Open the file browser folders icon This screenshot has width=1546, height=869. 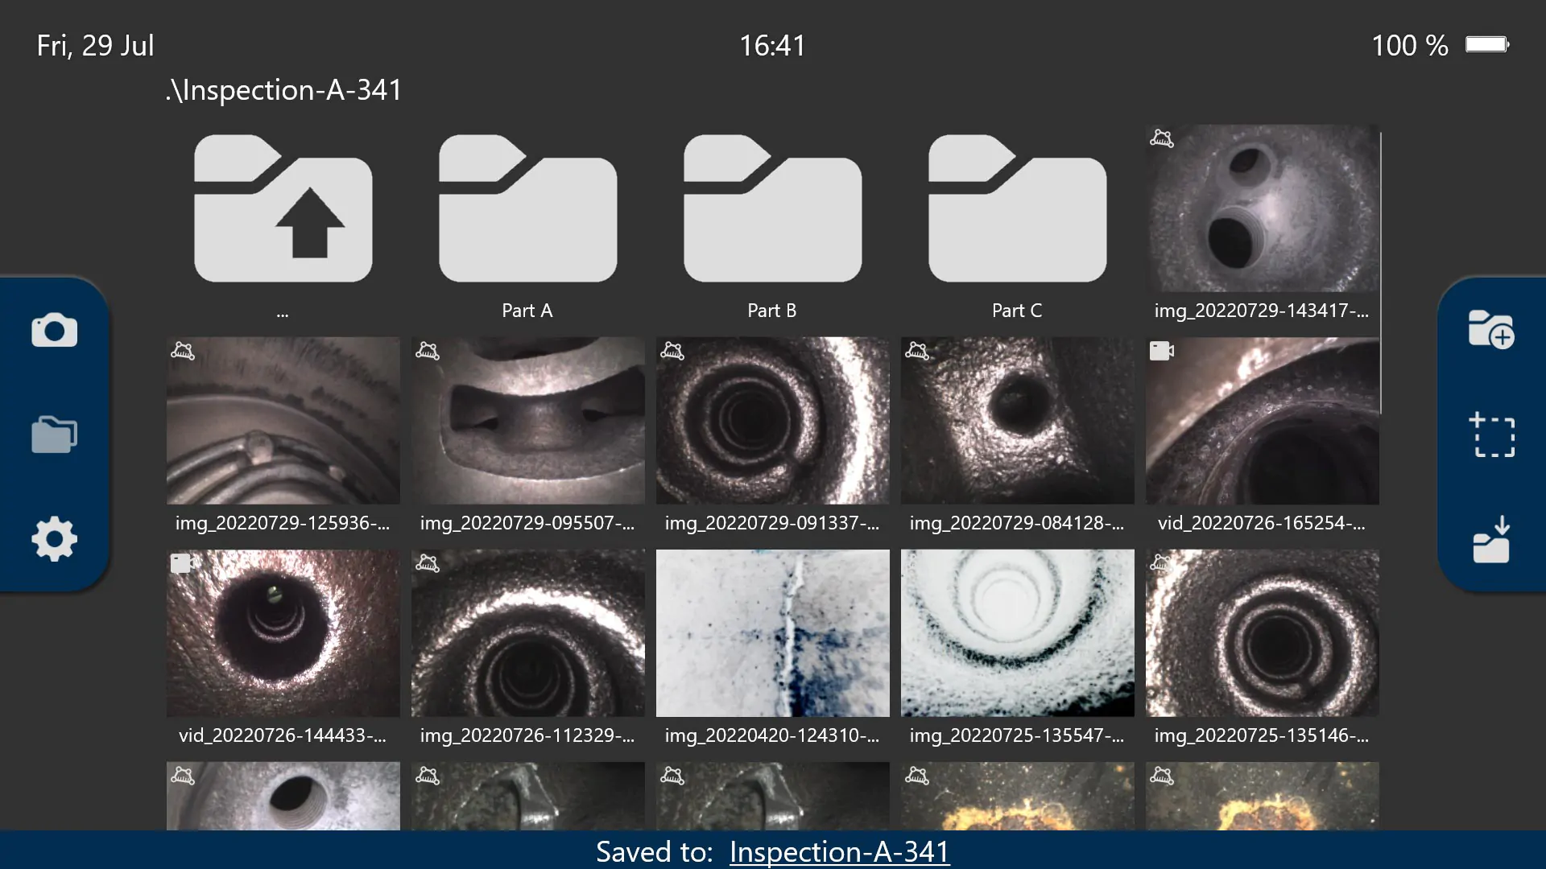click(54, 434)
